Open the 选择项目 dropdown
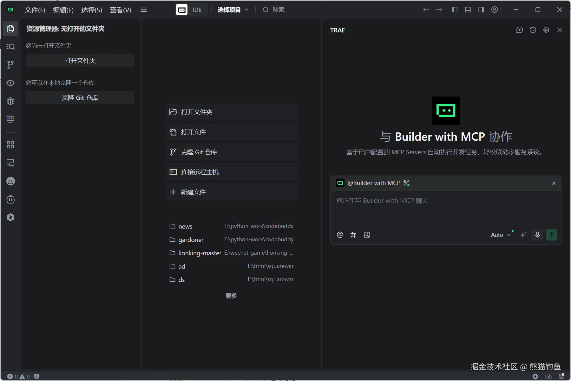 (233, 10)
